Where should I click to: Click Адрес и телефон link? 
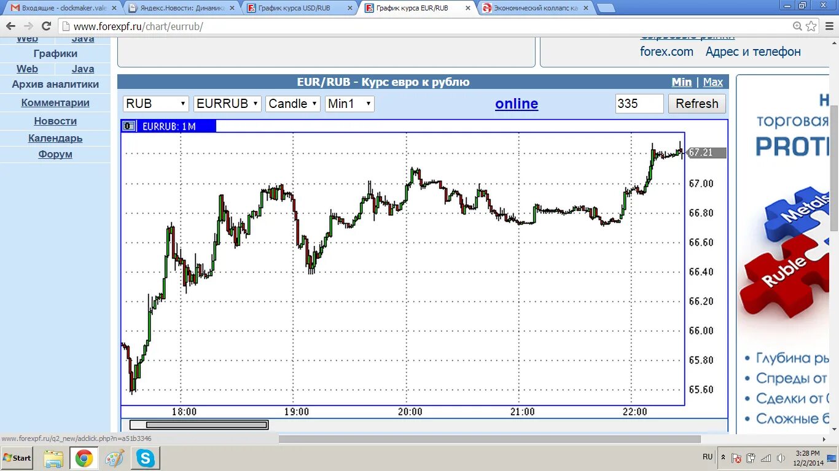pyautogui.click(x=753, y=52)
